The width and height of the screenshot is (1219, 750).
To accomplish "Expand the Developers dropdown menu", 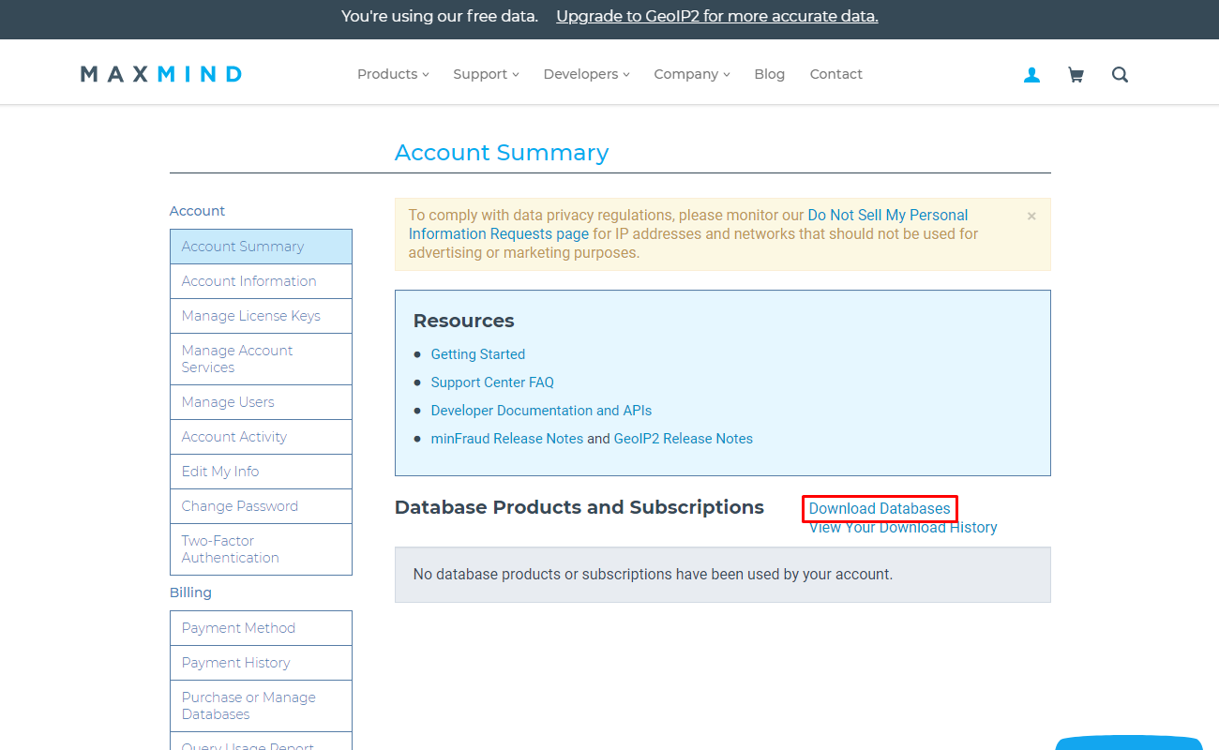I will click(x=586, y=74).
